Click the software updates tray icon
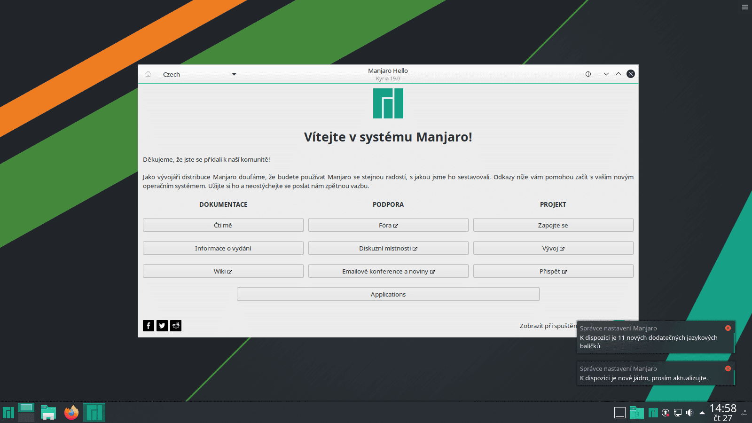 pos(666,412)
